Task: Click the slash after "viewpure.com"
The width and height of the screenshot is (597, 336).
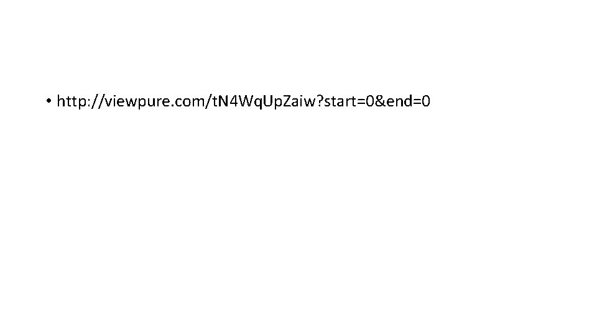Action: 209,101
